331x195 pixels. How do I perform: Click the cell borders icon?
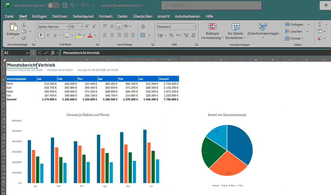(x=66, y=35)
